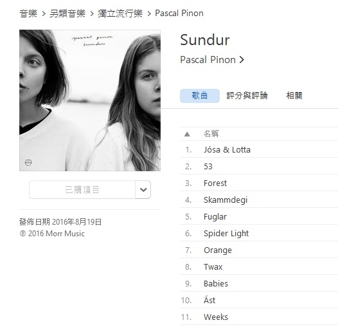
Task: Click the sort triangle in the track list header
Action: pyautogui.click(x=187, y=134)
